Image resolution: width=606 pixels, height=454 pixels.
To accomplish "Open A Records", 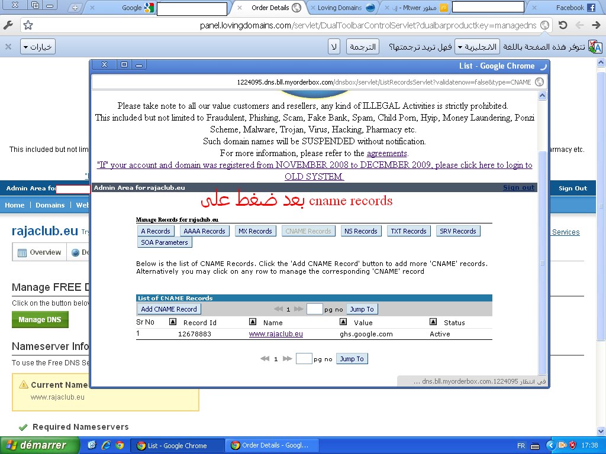I will [156, 231].
